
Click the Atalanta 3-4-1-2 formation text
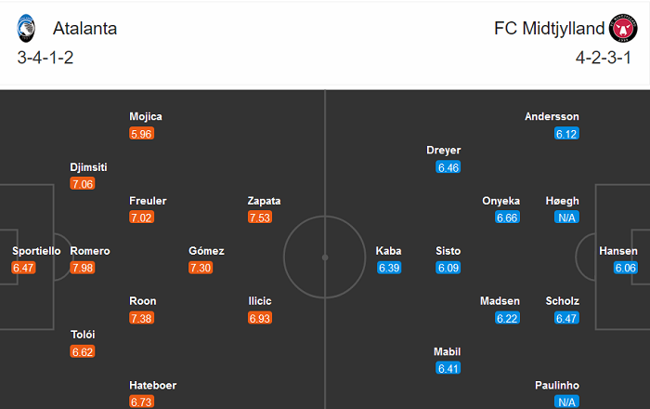coord(47,59)
